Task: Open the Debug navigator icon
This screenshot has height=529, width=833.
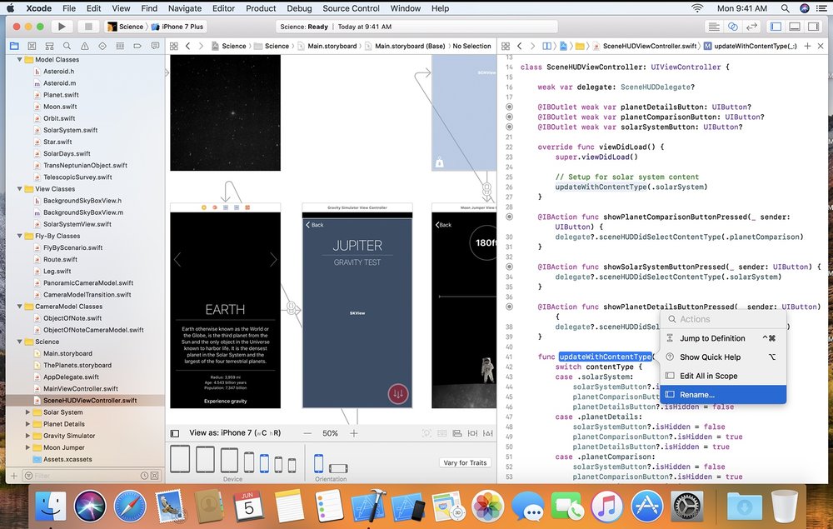Action: coord(120,46)
